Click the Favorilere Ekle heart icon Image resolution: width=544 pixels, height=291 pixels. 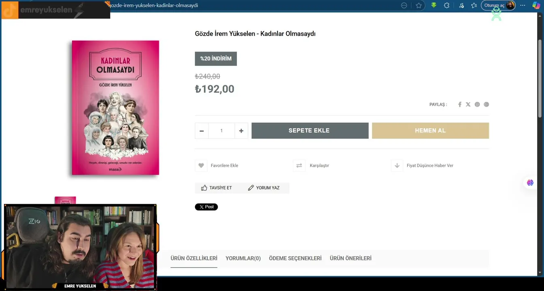[201, 165]
